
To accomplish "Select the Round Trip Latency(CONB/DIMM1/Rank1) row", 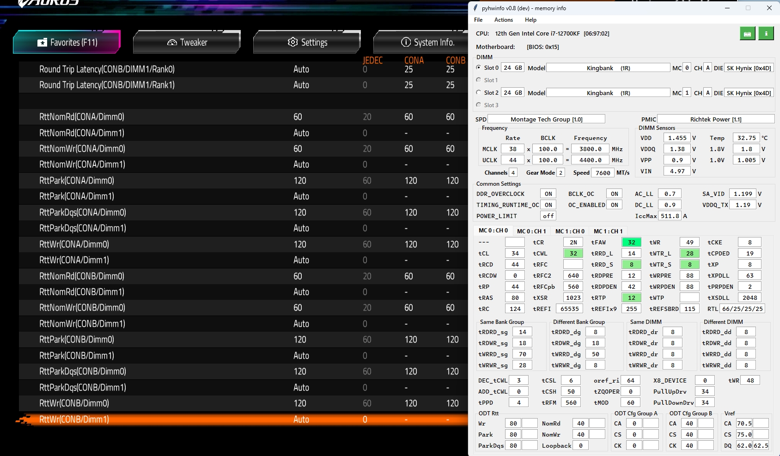I will coord(243,85).
